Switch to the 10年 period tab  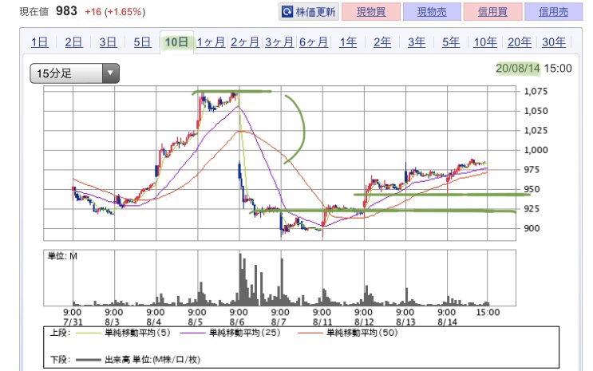(485, 42)
